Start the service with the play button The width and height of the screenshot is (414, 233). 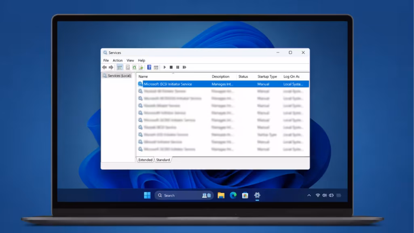pos(165,68)
